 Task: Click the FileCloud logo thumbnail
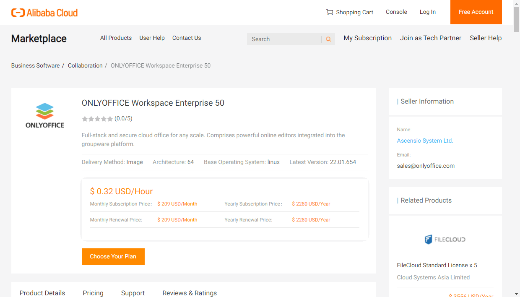tap(445, 240)
